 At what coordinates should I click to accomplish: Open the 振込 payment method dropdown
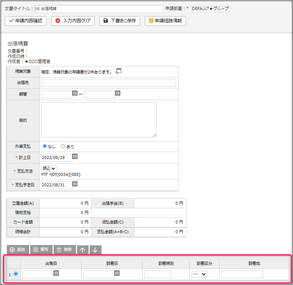[49, 168]
